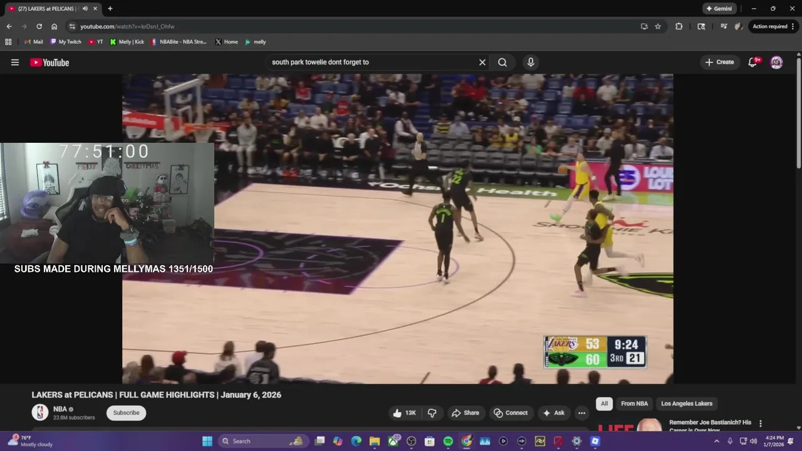Viewport: 802px width, 451px height.
Task: Open more actions under the video
Action: click(x=581, y=413)
